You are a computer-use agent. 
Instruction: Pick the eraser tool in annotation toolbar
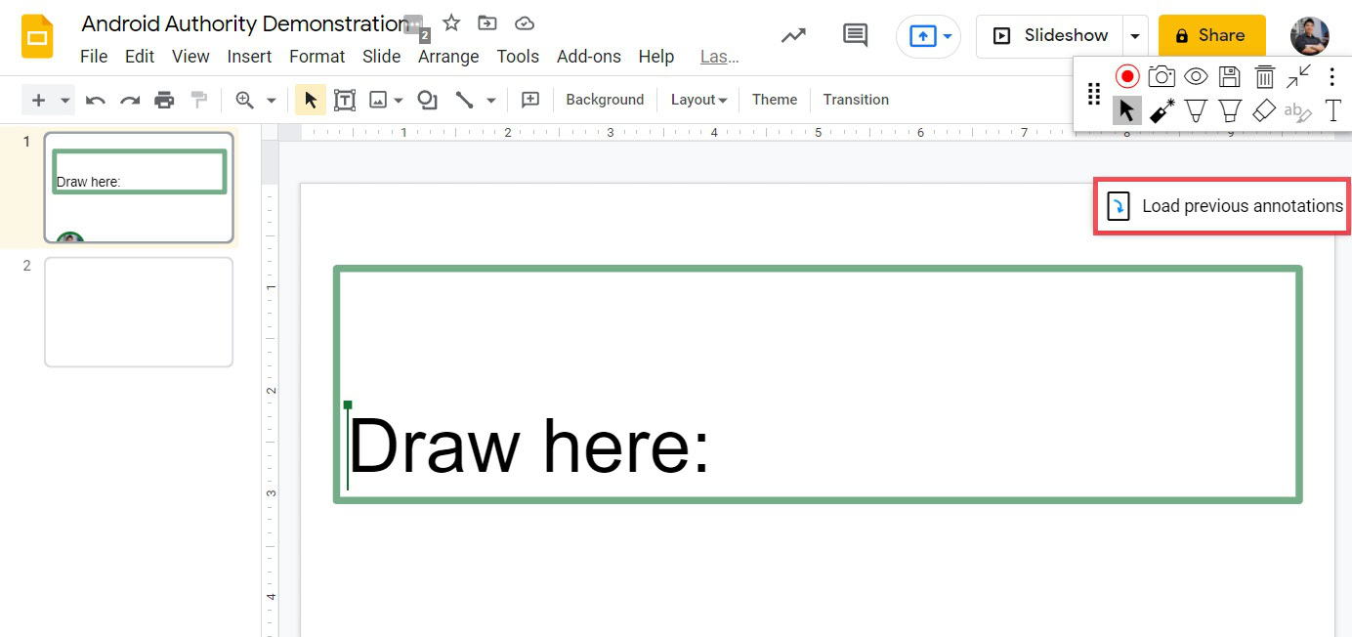(1264, 111)
